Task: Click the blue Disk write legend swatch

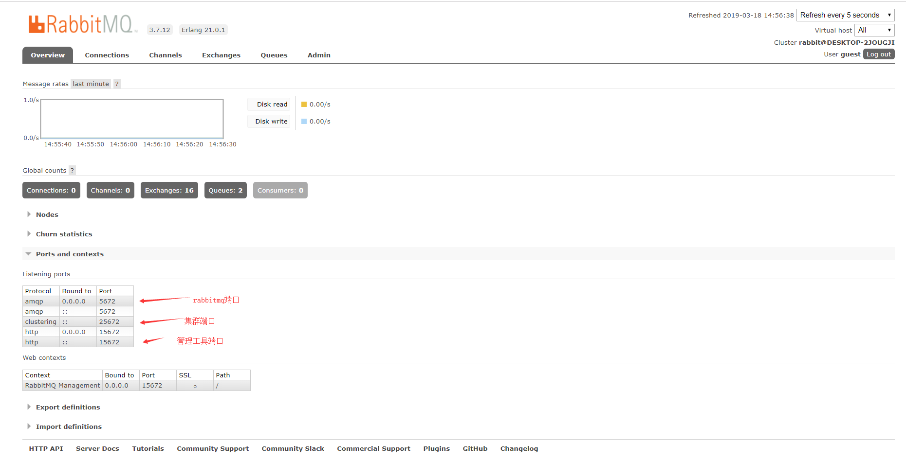Action: point(304,121)
